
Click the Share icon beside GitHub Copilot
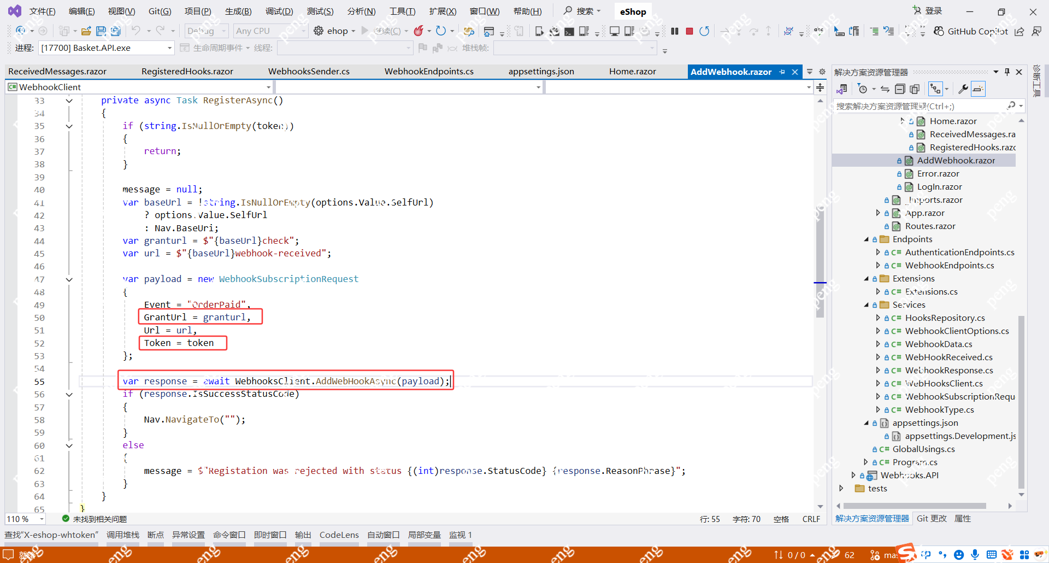pos(1019,31)
